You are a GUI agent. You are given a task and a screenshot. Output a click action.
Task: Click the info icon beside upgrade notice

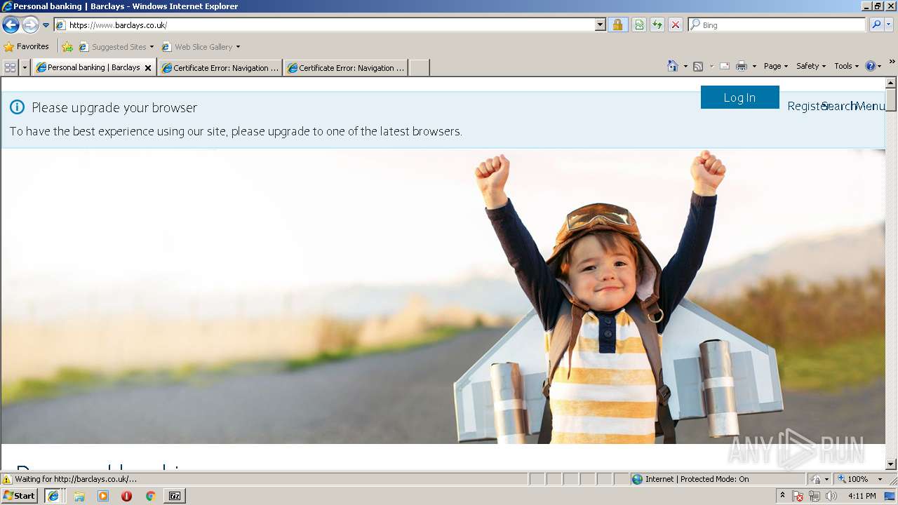coord(17,107)
